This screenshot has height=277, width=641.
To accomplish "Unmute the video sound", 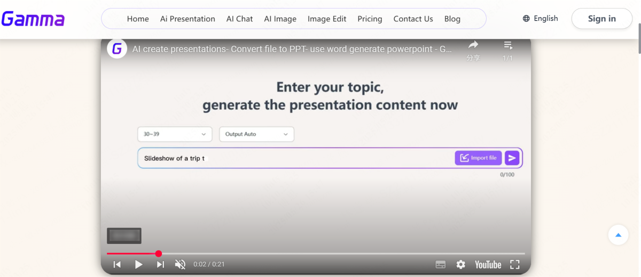I will pyautogui.click(x=181, y=264).
